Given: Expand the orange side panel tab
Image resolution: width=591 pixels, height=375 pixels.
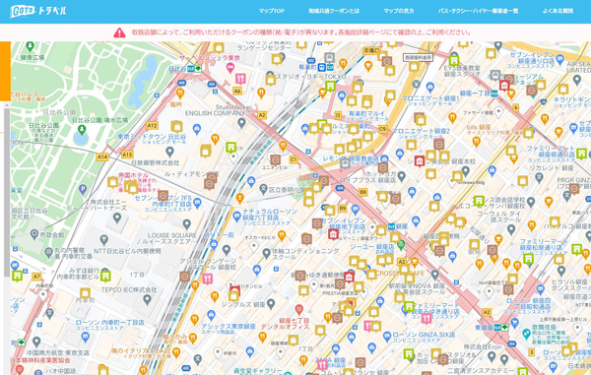Looking at the screenshot, I should (5, 71).
